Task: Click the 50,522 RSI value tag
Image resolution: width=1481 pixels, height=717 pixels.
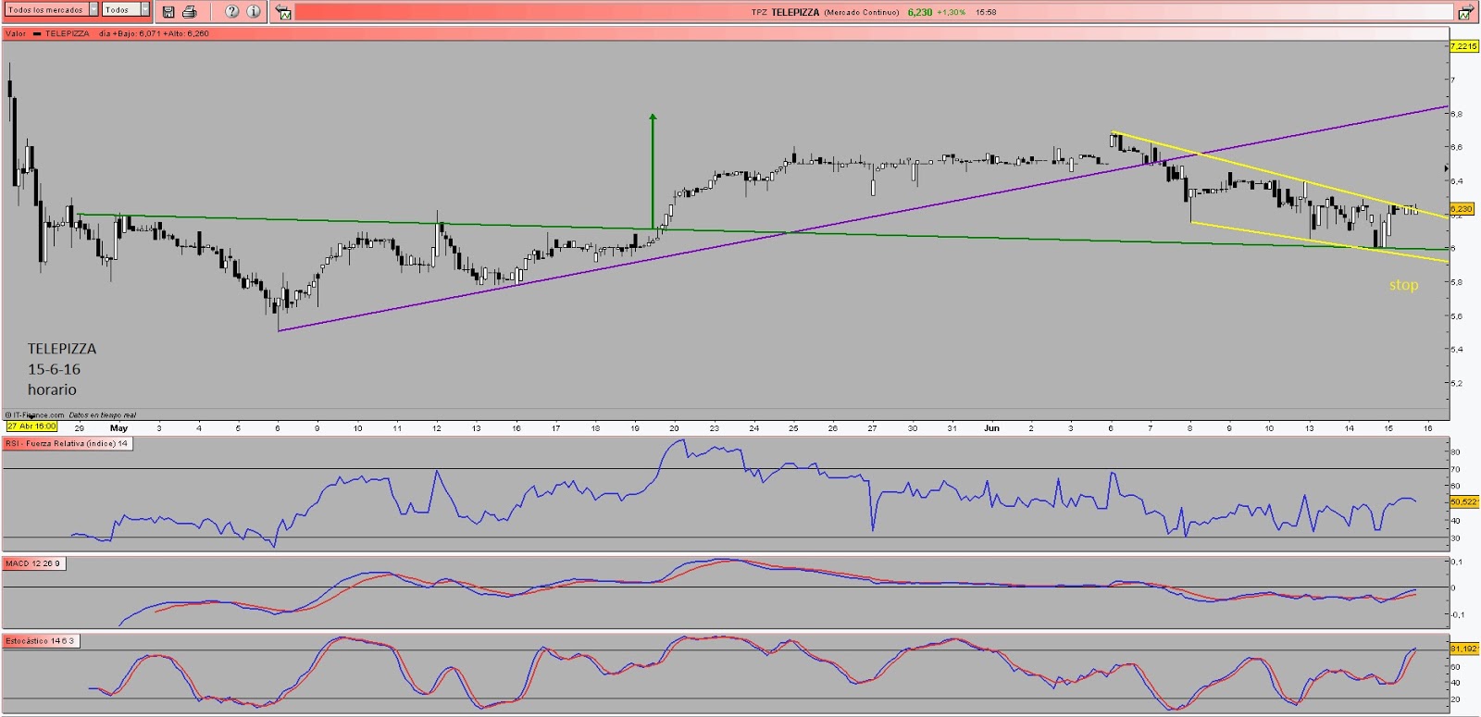Action: point(1464,501)
